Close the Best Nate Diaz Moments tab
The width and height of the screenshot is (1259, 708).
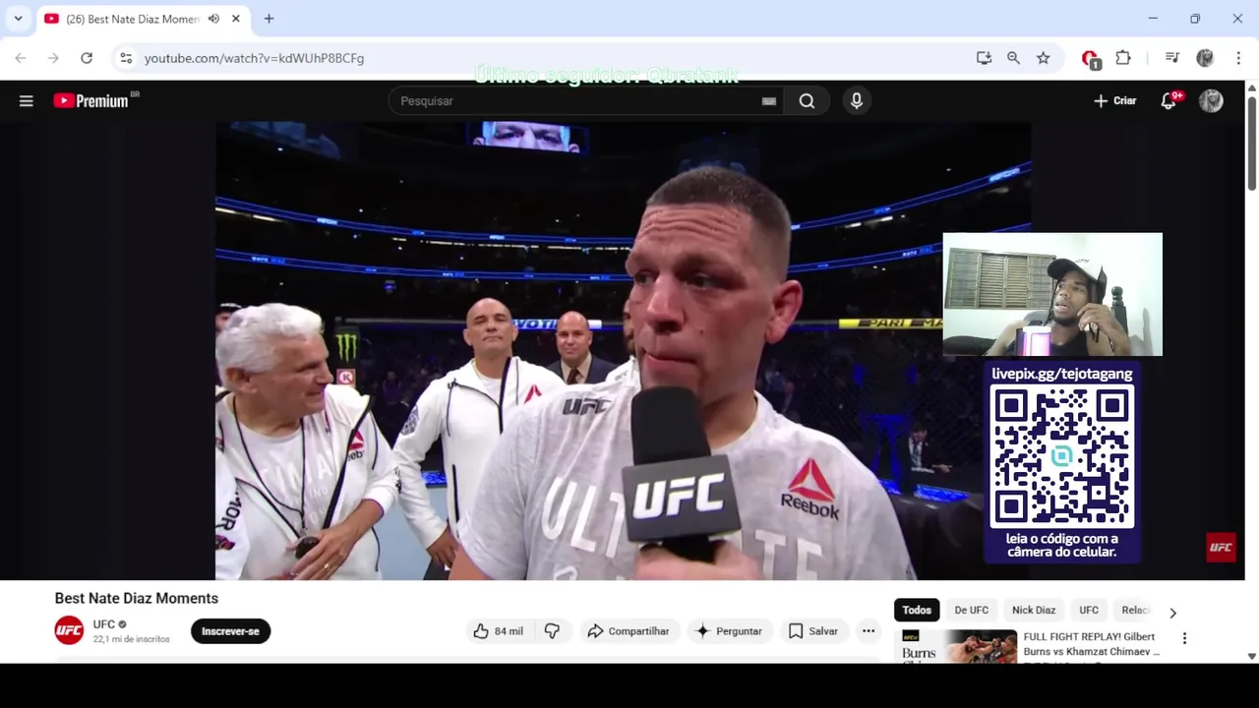click(236, 19)
